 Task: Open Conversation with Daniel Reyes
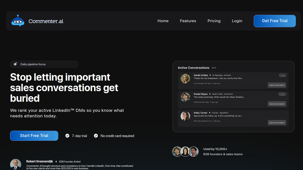tap(277, 104)
